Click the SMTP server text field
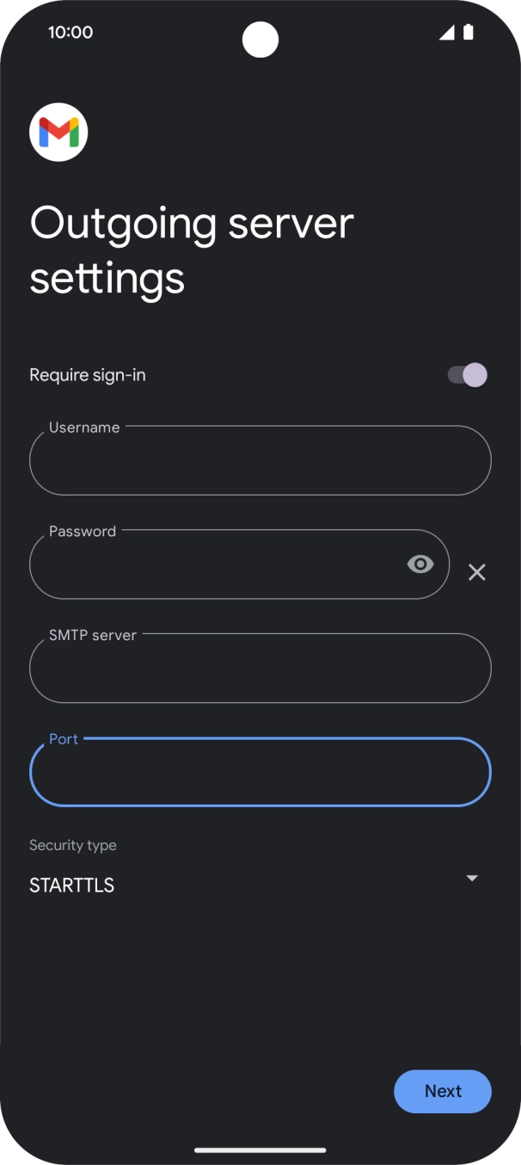The image size is (521, 1165). [x=260, y=668]
